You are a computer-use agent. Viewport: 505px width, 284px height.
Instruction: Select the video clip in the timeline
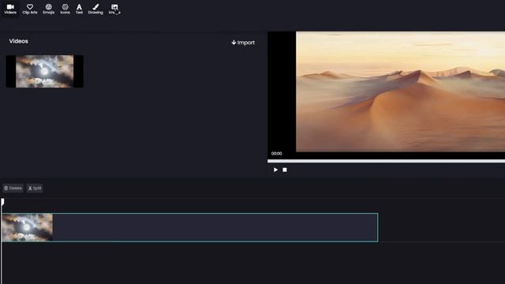(x=189, y=227)
